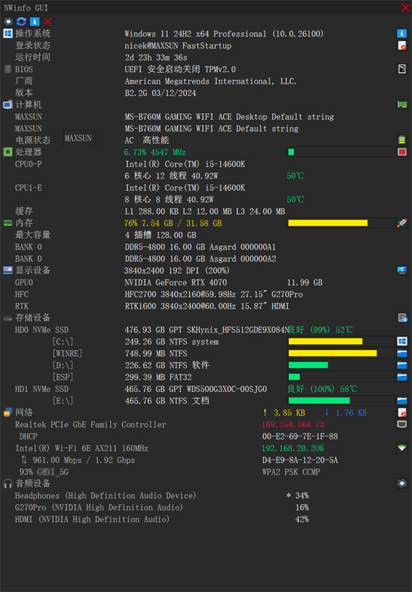
Task: Click the CPU usage progress bar
Action: pyautogui.click(x=340, y=151)
